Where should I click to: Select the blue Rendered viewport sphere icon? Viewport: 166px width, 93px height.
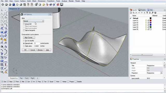click(14, 5)
